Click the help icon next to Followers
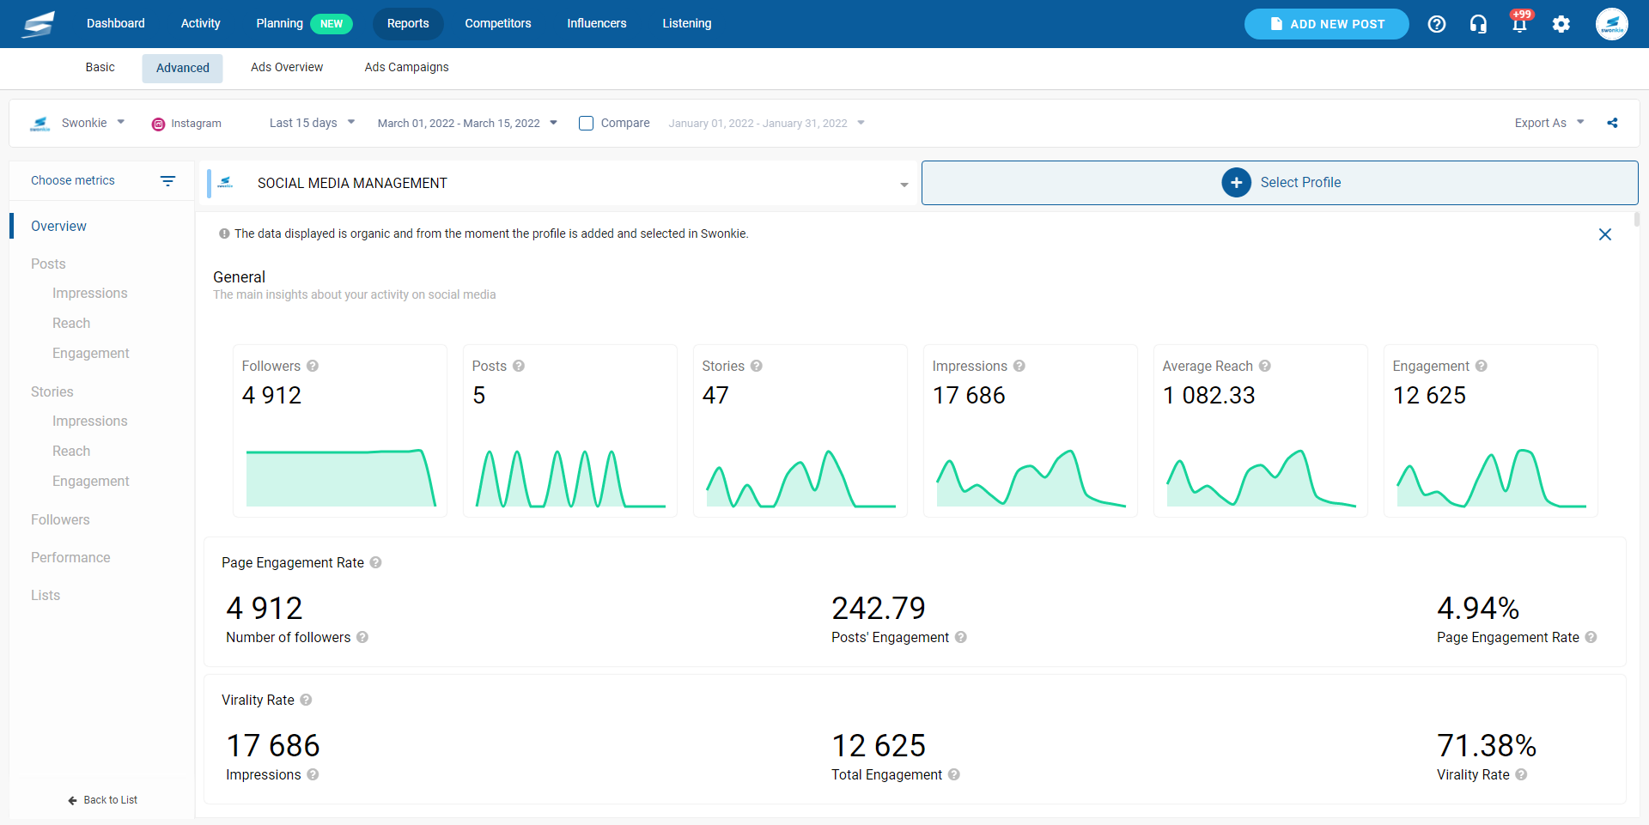The width and height of the screenshot is (1649, 825). (313, 366)
